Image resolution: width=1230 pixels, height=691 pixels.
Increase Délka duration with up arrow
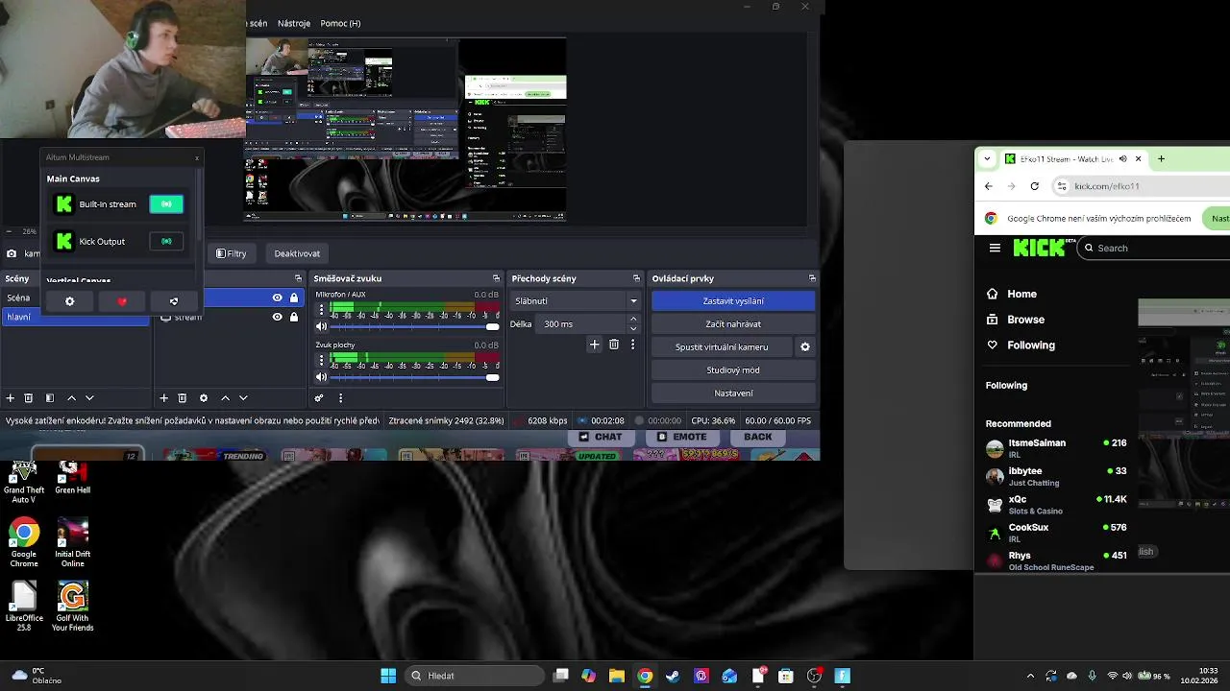pyautogui.click(x=633, y=320)
